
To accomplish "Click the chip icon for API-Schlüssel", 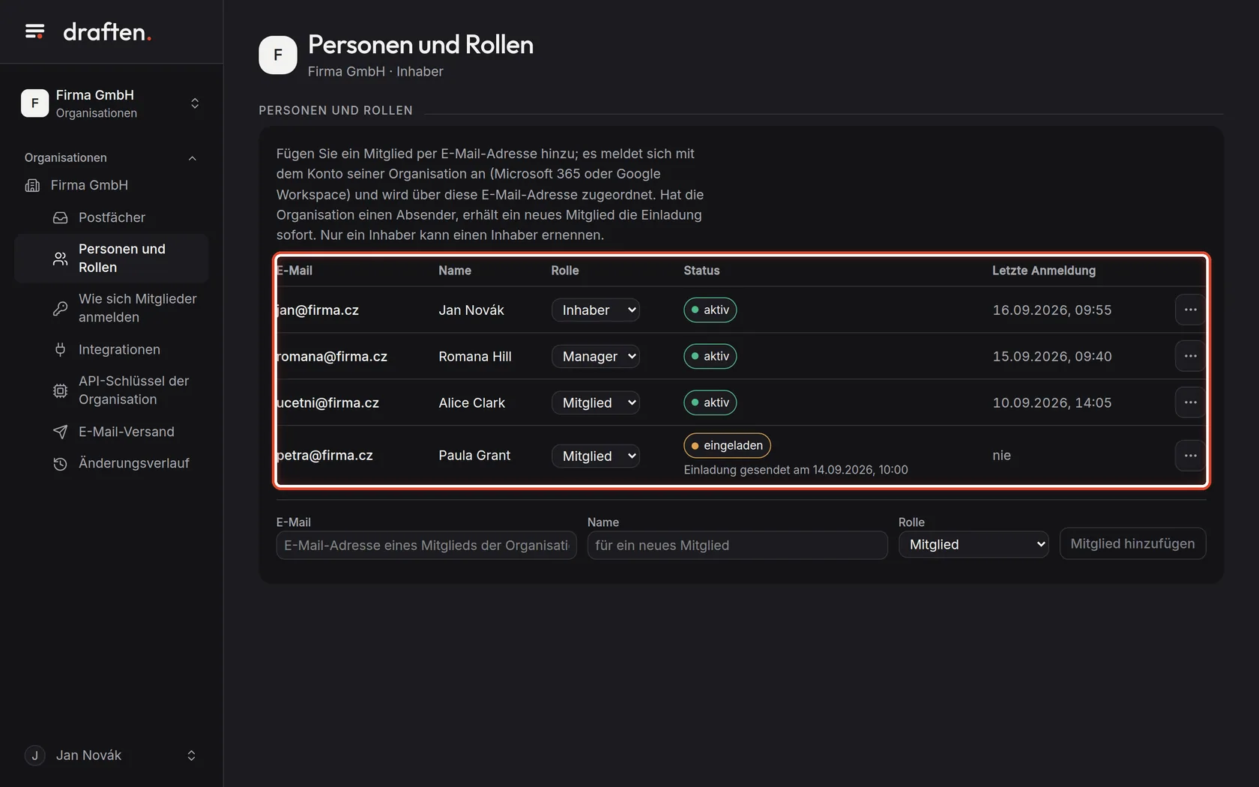I will [x=61, y=391].
